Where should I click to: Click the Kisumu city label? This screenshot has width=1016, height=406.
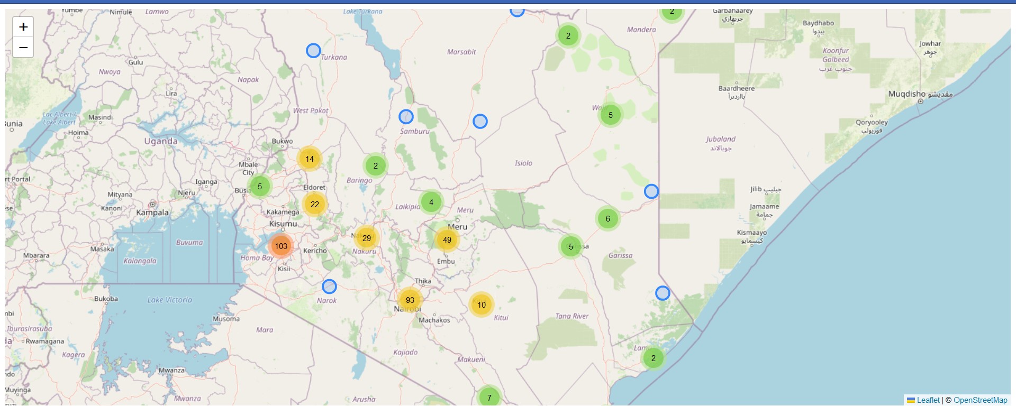[x=283, y=224]
